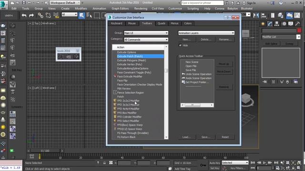Open the Modify command panel tab

click(270, 24)
